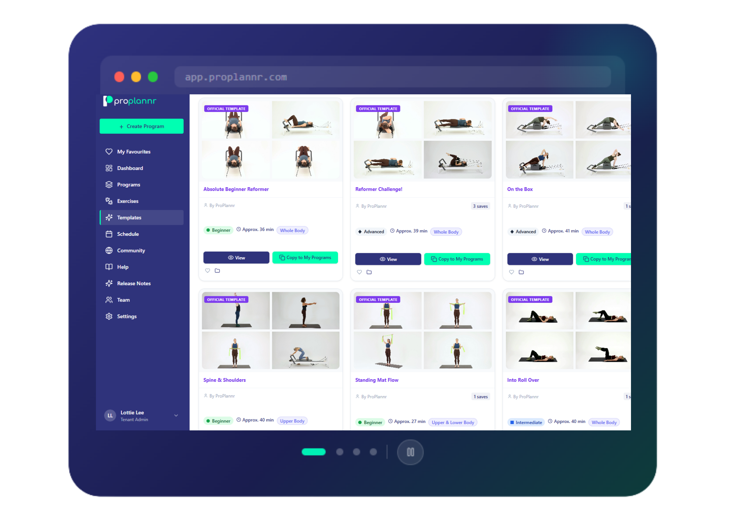The image size is (738, 521).
Task: Click the LL user avatar
Action: (x=110, y=416)
